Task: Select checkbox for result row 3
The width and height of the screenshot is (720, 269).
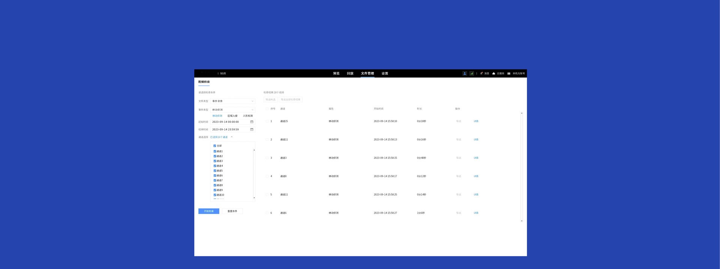Action: 267,158
